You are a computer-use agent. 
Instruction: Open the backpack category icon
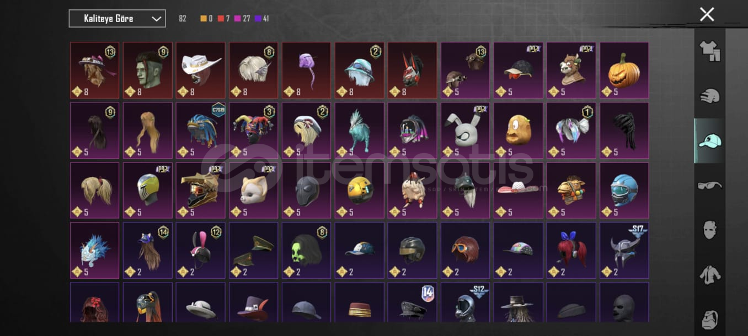tap(709, 319)
